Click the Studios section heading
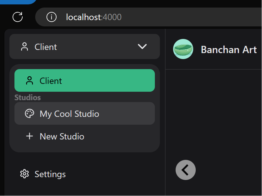The height and width of the screenshot is (196, 262). (28, 97)
